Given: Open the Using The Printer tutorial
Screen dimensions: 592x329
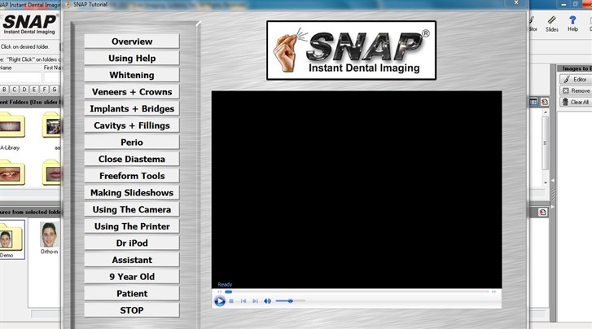Looking at the screenshot, I should click(132, 226).
